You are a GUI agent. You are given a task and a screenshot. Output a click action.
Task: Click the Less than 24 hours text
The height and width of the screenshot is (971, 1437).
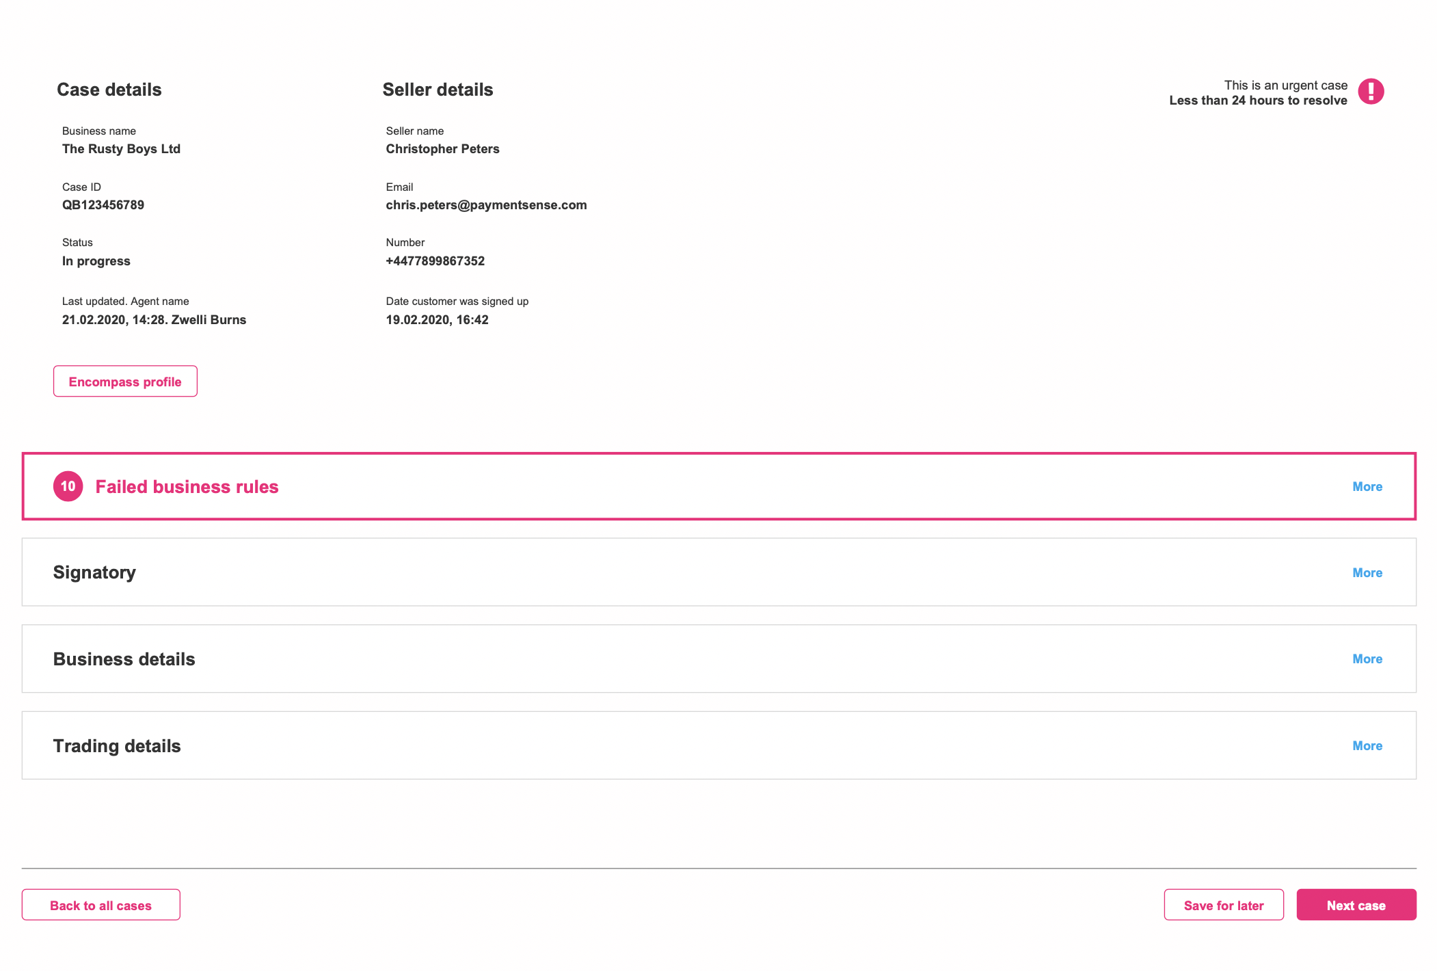[1258, 101]
